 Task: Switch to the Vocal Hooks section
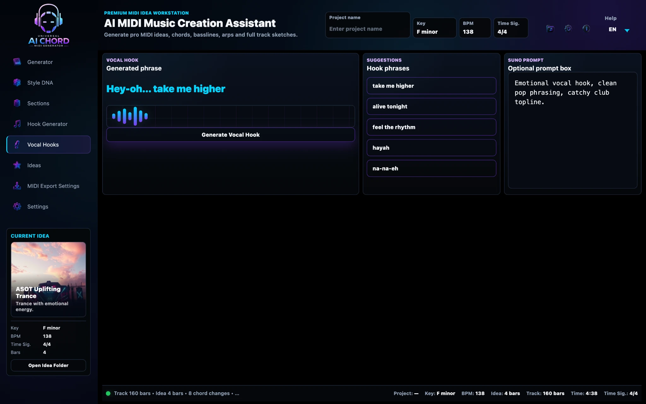[49, 145]
